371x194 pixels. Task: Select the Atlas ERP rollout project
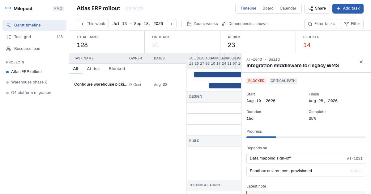[34, 72]
